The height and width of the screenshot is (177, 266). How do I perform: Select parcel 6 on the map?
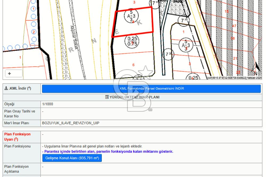click(134, 65)
